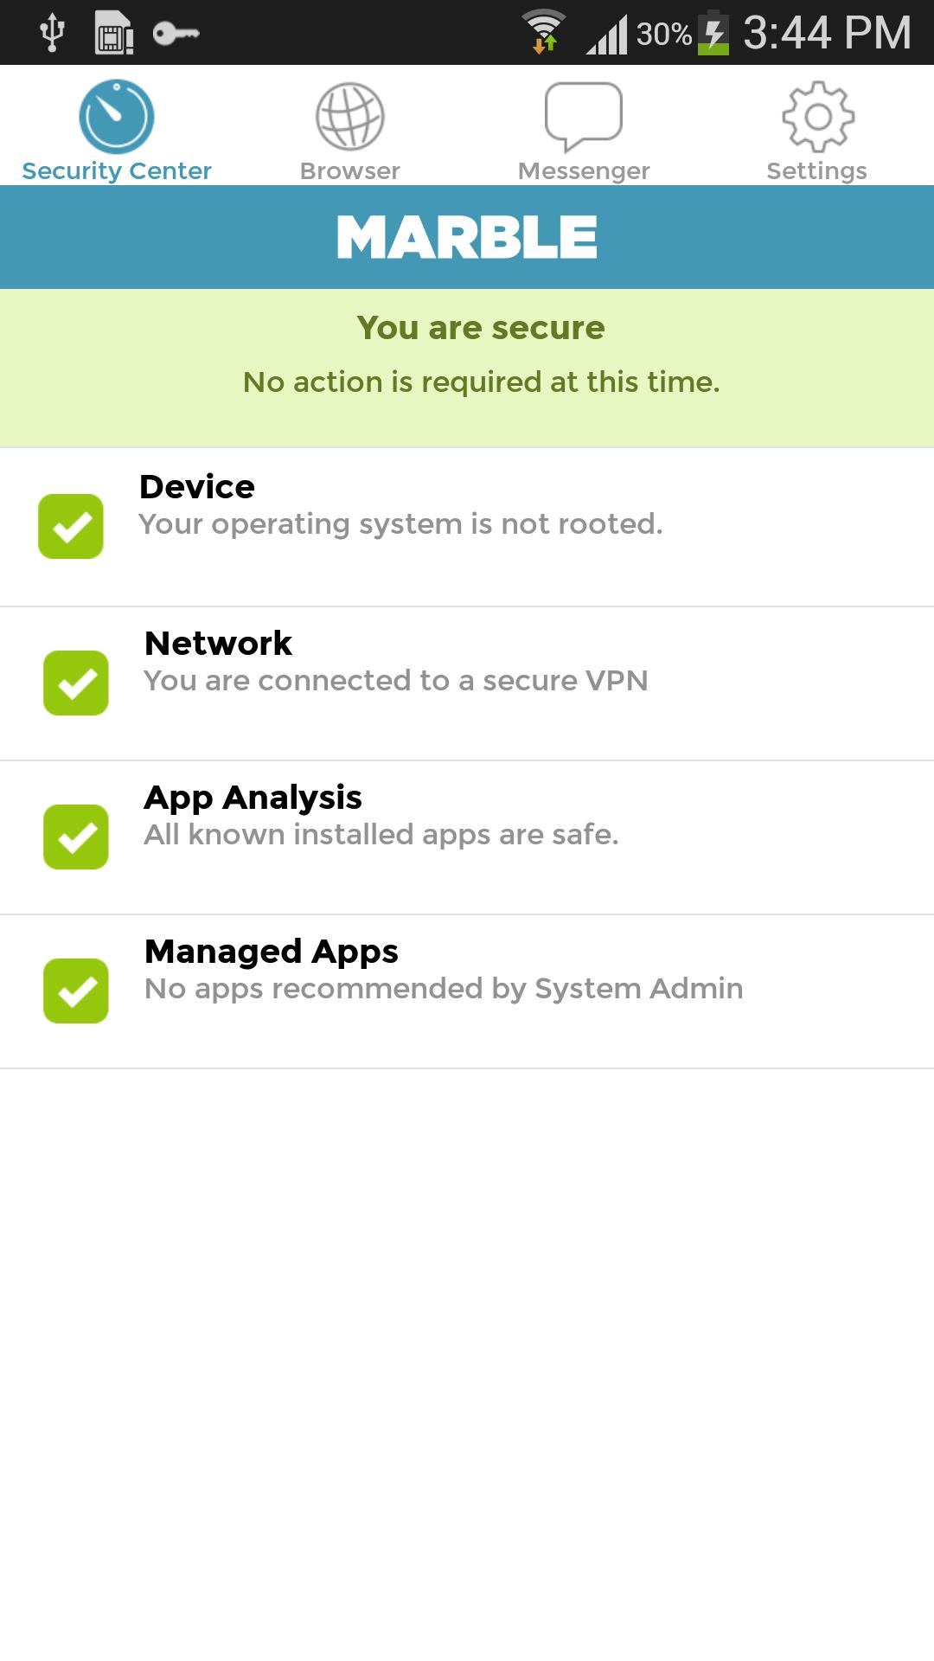Tap the USB connection status icon
The image size is (934, 1661).
coord(53,33)
